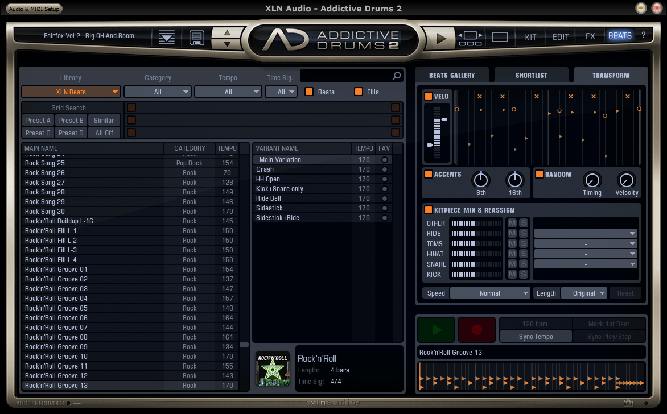Open the Speed Normal dropdown

pyautogui.click(x=490, y=293)
